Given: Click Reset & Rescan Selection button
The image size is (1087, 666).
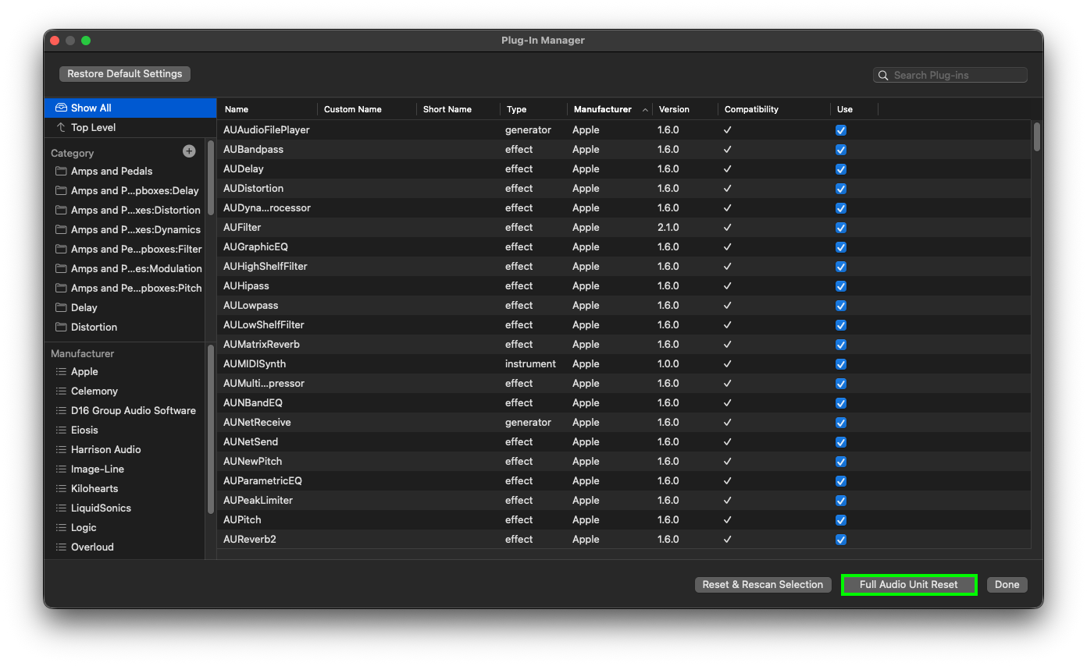Looking at the screenshot, I should pos(762,585).
